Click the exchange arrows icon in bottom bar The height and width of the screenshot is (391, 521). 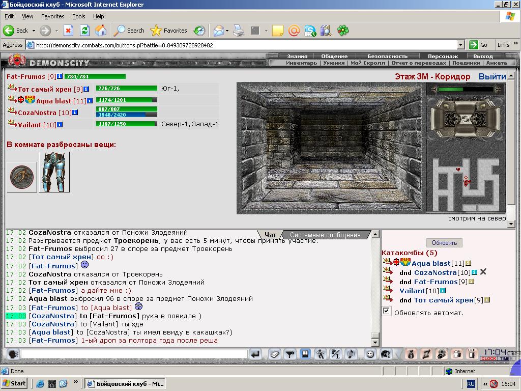point(426,354)
